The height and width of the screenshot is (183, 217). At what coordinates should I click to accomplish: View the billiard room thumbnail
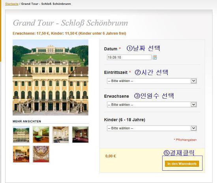[41, 135]
